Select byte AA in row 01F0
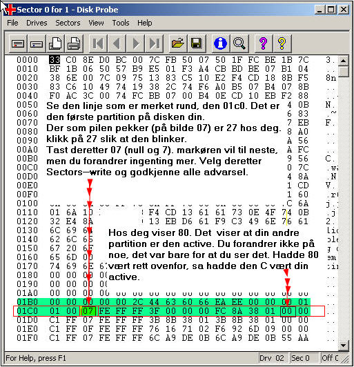This screenshot has width=354, height=367. pyautogui.click(x=304, y=338)
